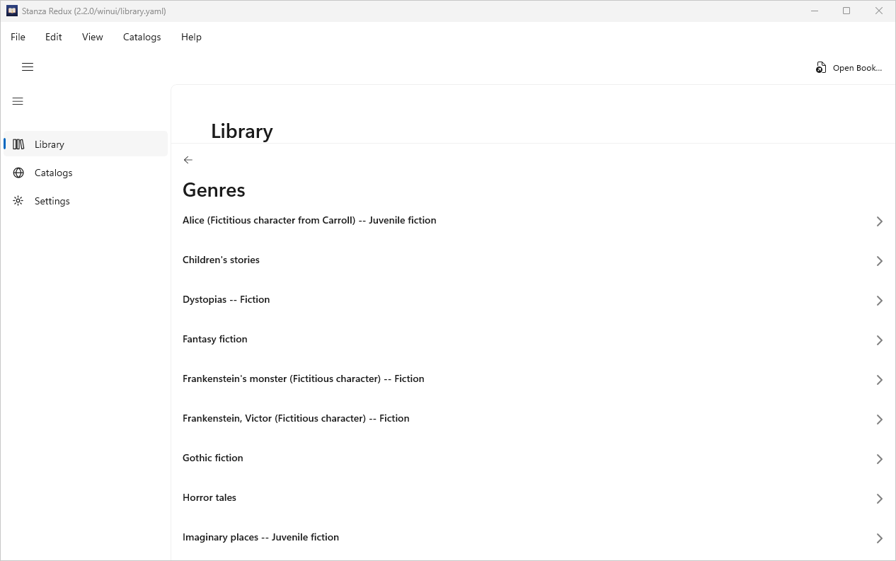
Task: Select Settings label in the sidebar
Action: click(x=52, y=201)
